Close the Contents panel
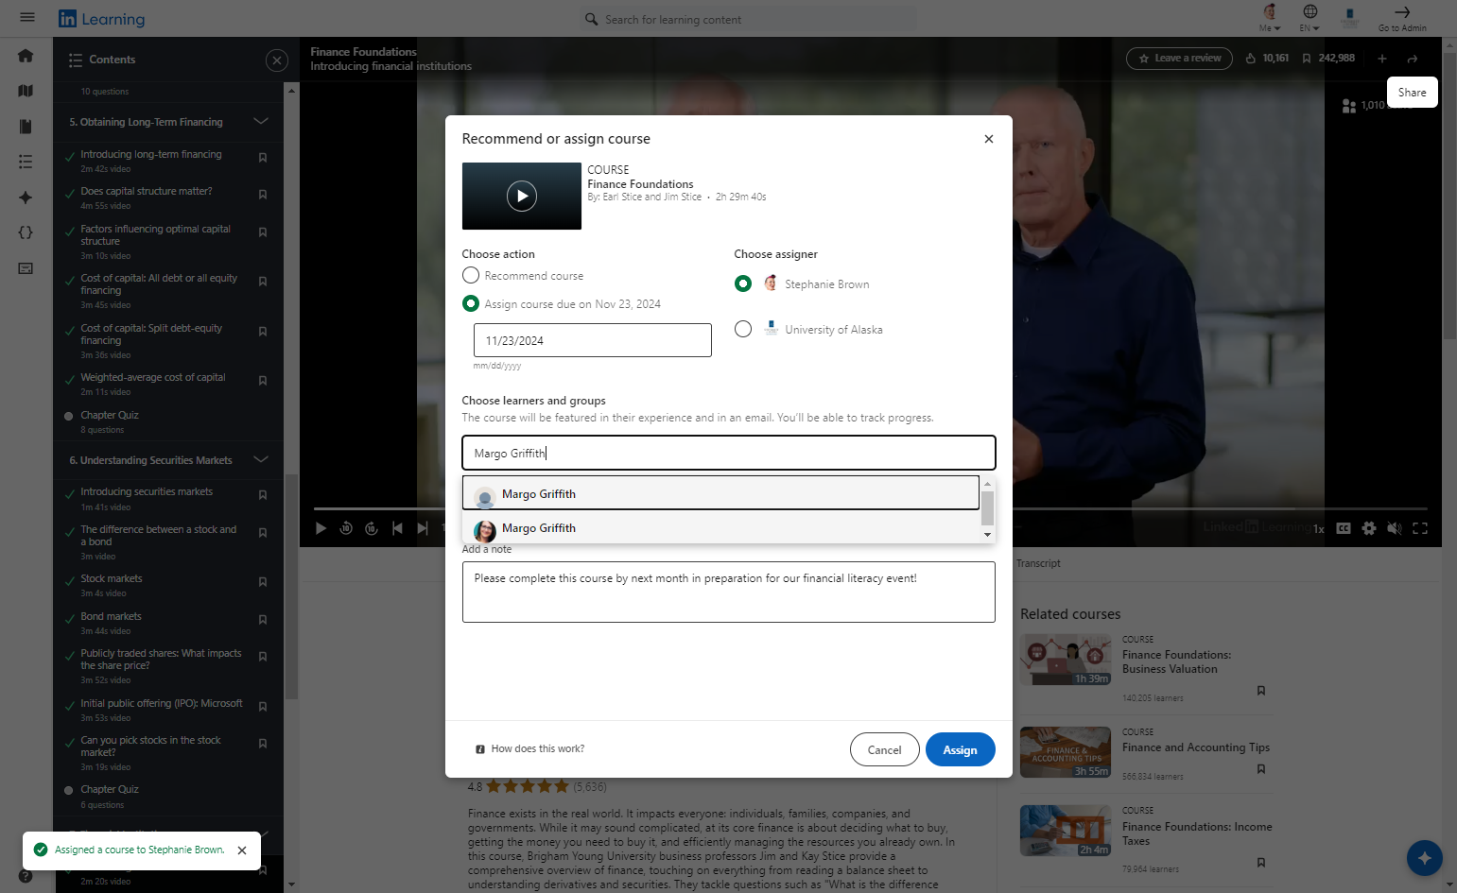 (x=276, y=60)
